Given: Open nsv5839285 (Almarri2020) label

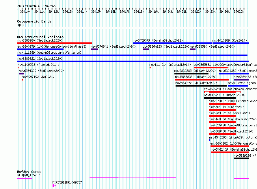Looking at the screenshot, I should pyautogui.click(x=195, y=71).
